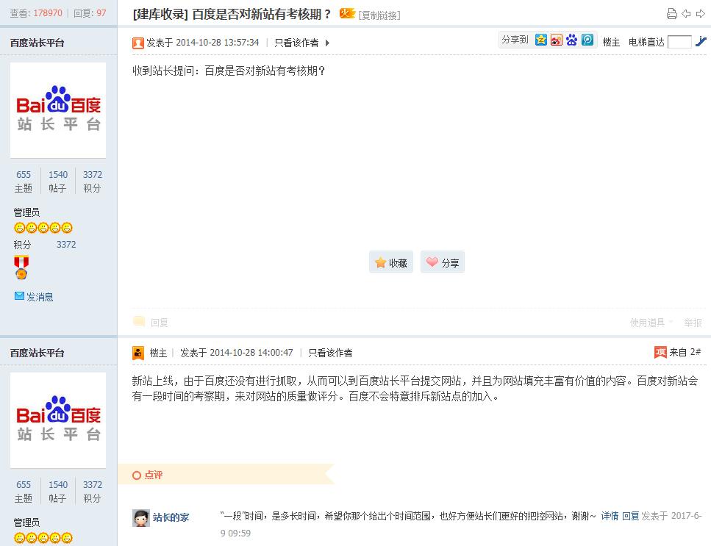This screenshot has width=711, height=546.
Task: Click the 电梯直达 floor number input
Action: tap(679, 42)
